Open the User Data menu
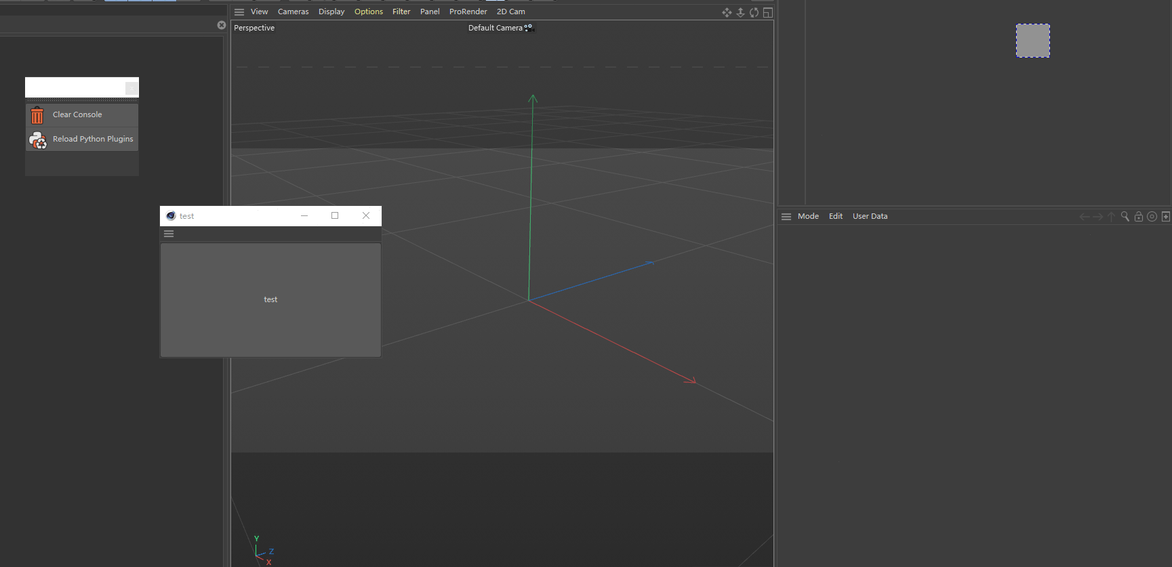This screenshot has height=567, width=1172. (x=870, y=216)
